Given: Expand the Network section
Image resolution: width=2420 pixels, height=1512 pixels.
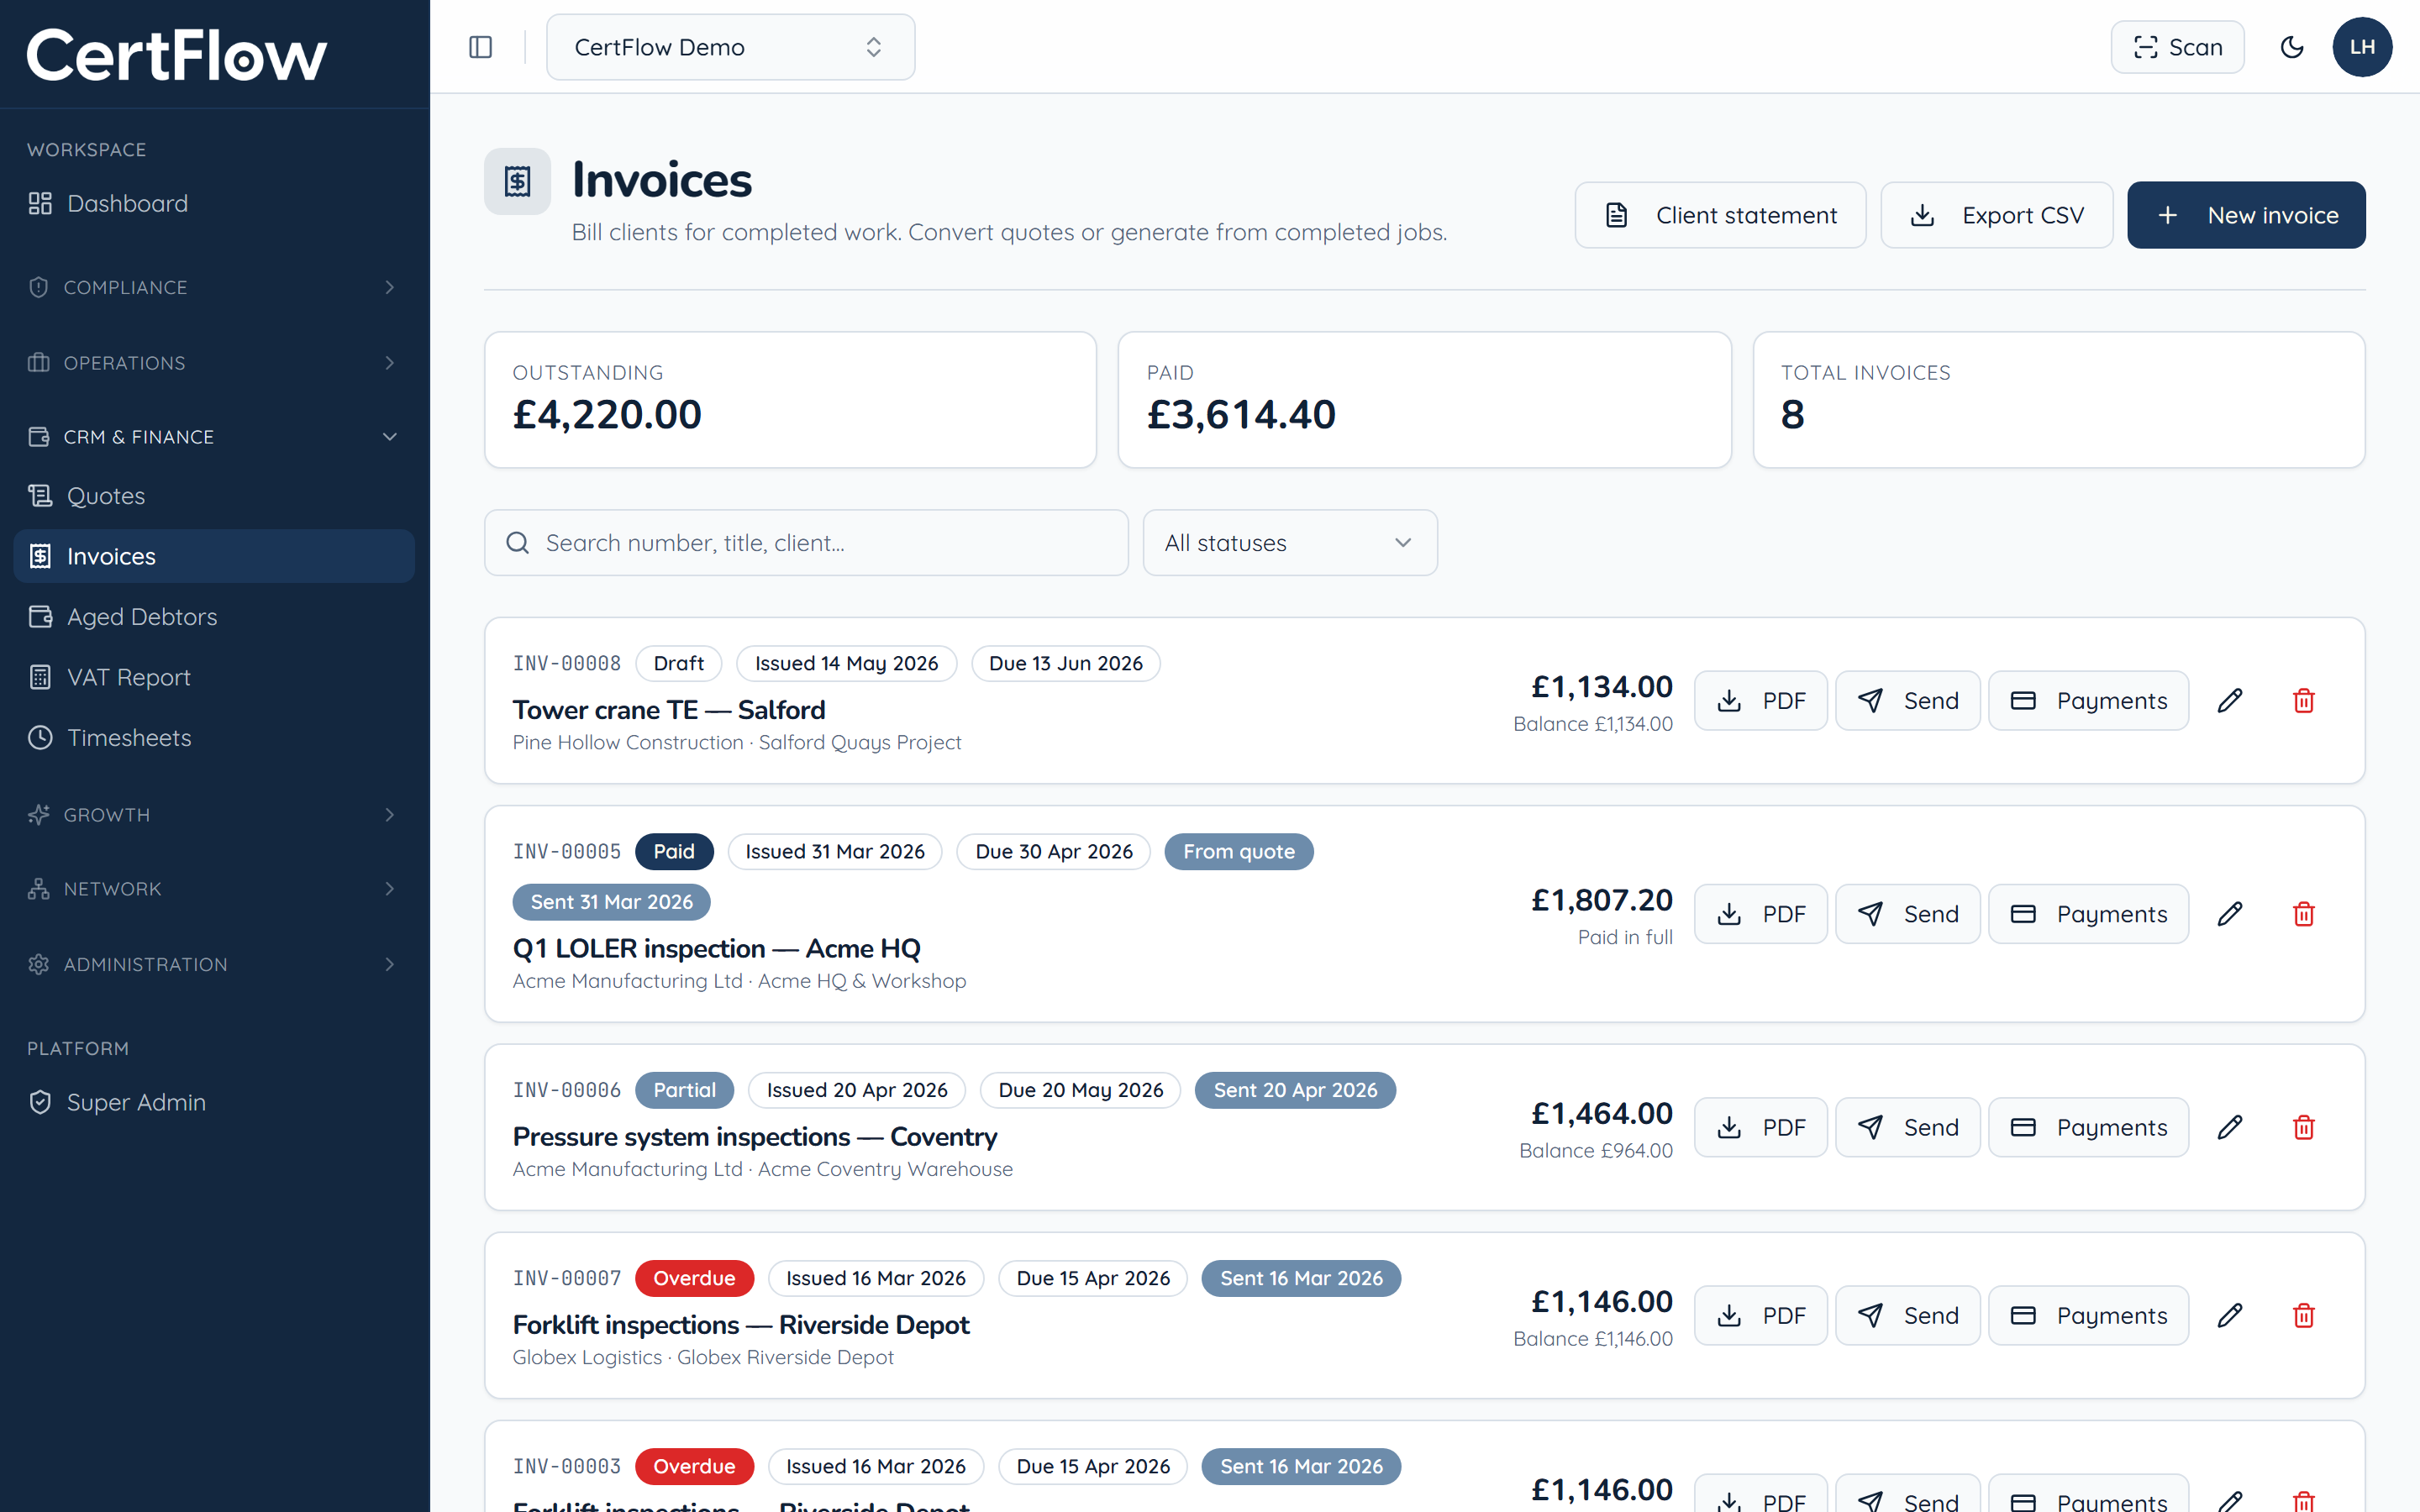Looking at the screenshot, I should pos(214,889).
